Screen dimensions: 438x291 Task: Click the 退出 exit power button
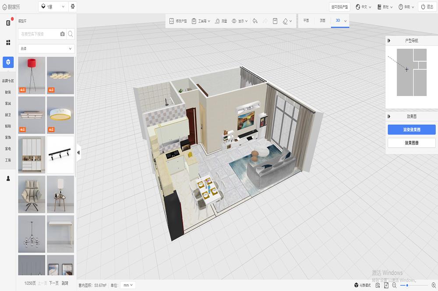(427, 7)
